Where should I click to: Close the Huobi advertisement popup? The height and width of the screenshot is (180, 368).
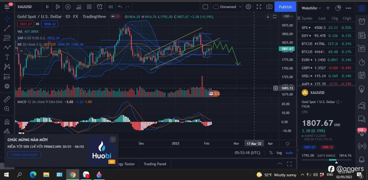coord(113,139)
